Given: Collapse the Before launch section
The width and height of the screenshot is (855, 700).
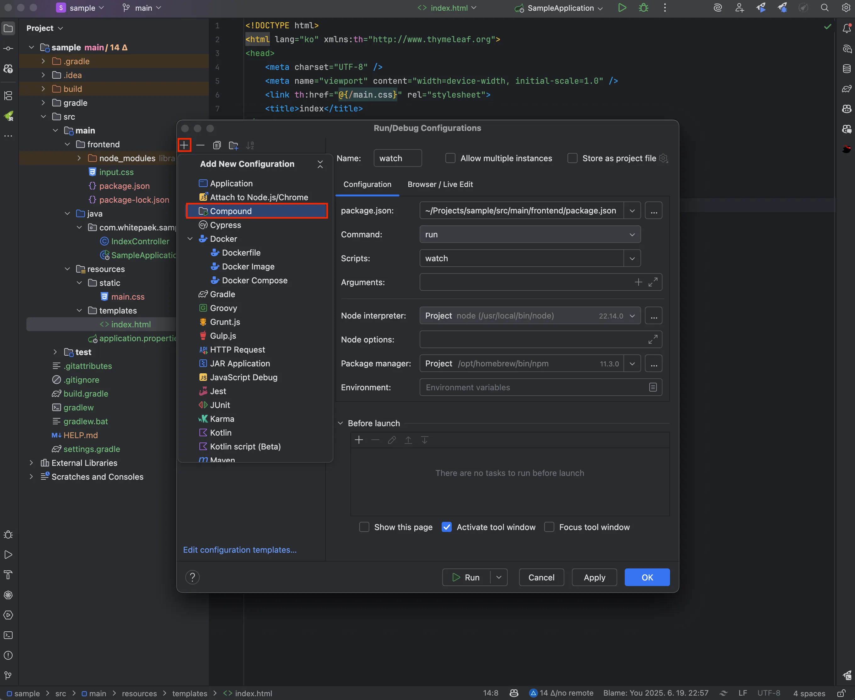Looking at the screenshot, I should pyautogui.click(x=340, y=423).
